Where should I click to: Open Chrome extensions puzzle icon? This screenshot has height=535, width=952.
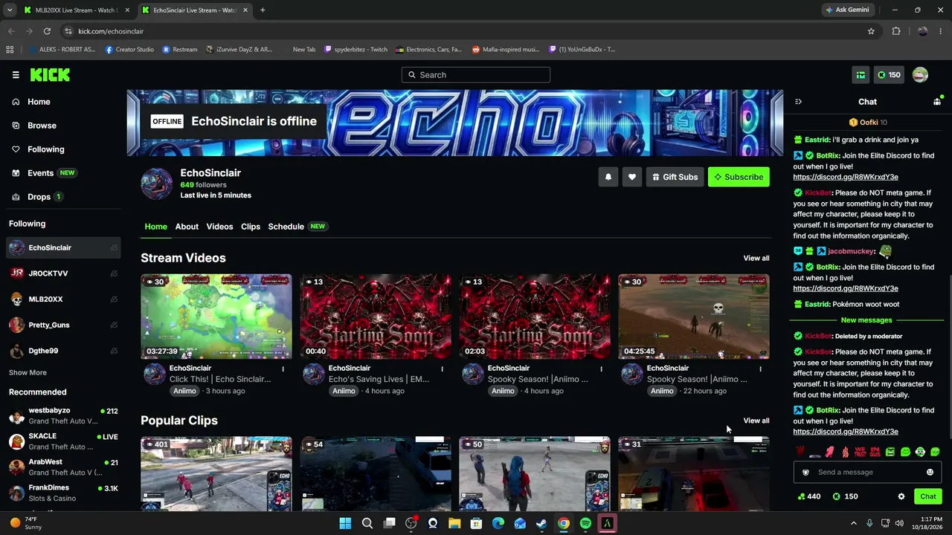[x=896, y=31]
